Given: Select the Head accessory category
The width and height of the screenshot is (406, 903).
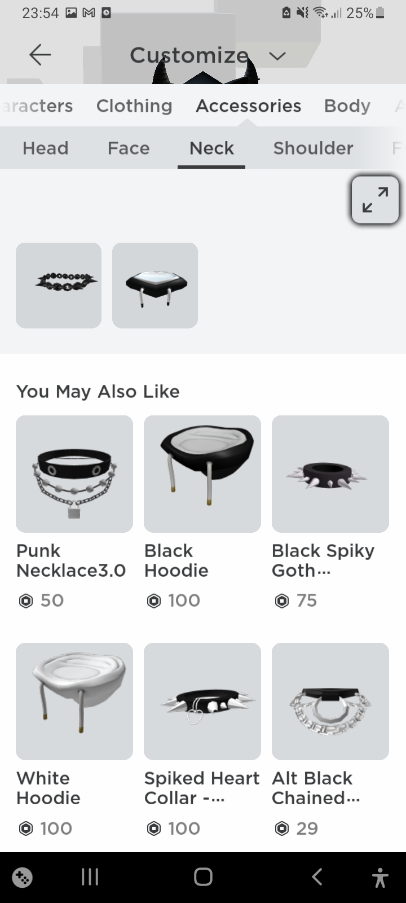Looking at the screenshot, I should coord(45,148).
